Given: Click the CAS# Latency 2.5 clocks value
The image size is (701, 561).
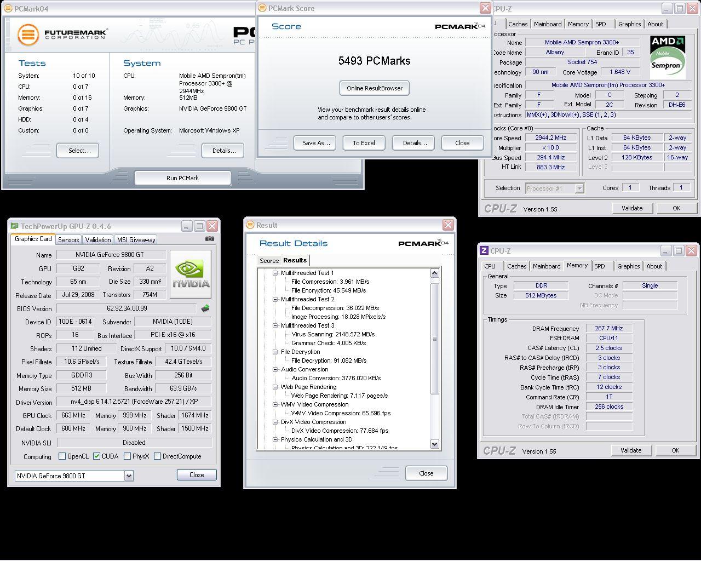Looking at the screenshot, I should [x=609, y=348].
